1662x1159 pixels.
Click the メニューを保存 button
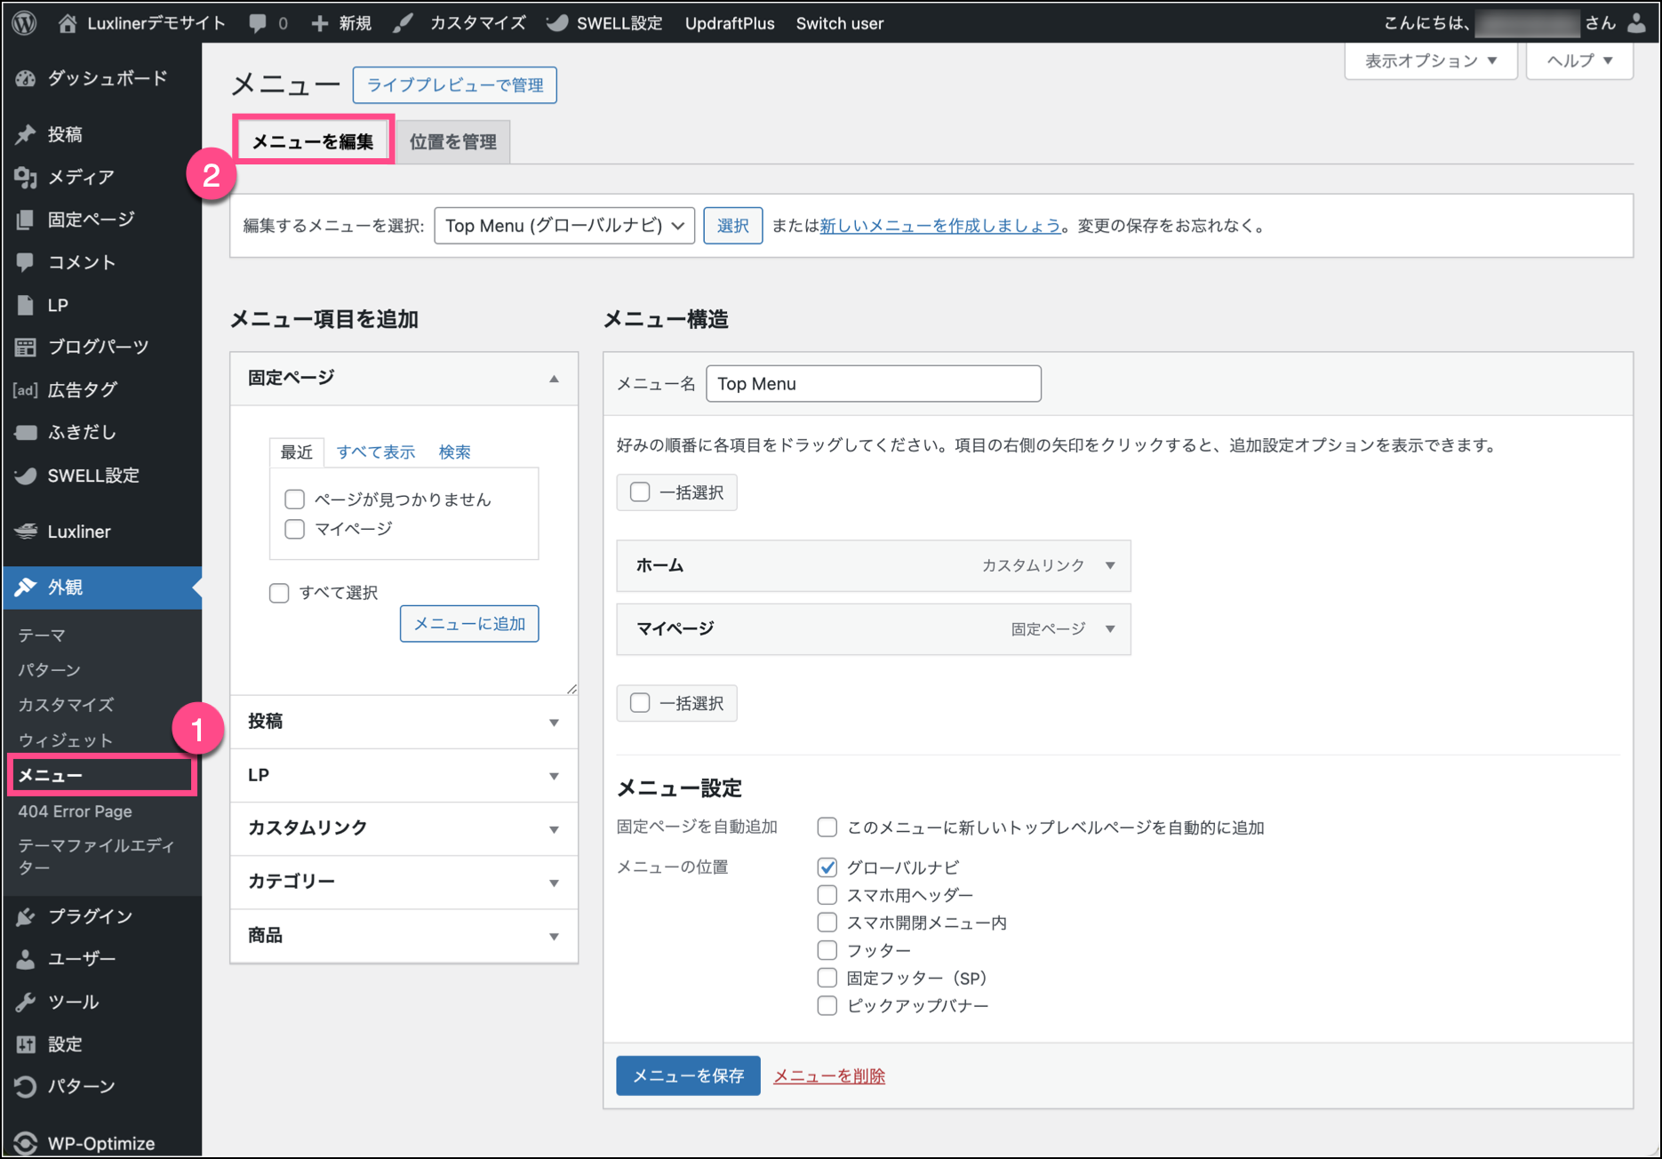(688, 1076)
